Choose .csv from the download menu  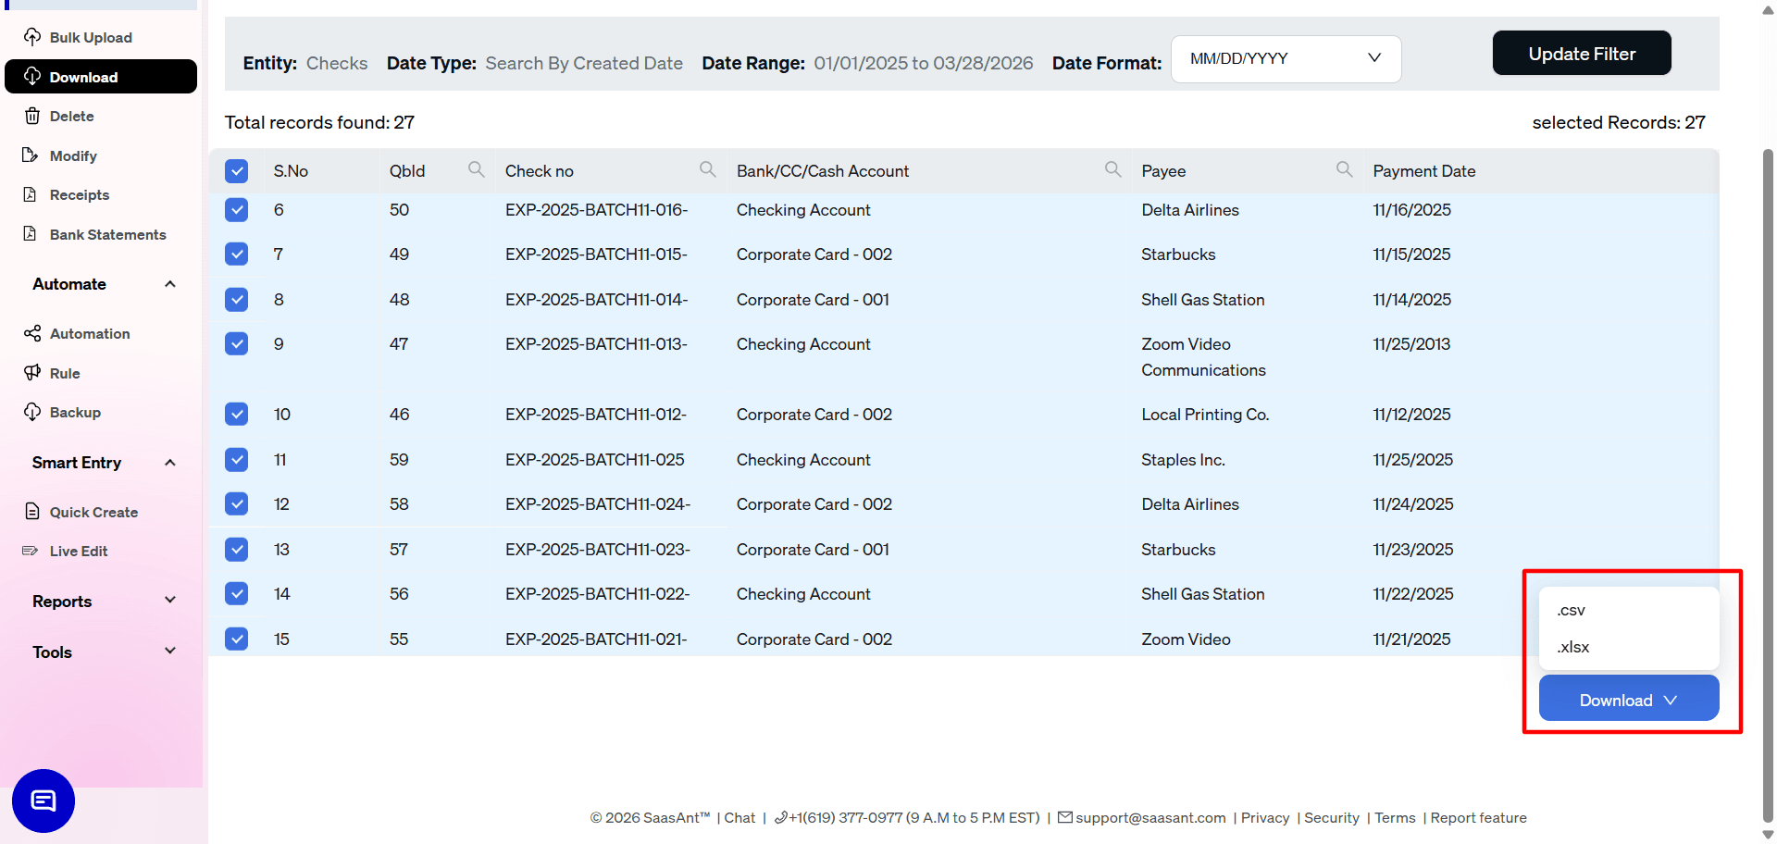click(1571, 610)
